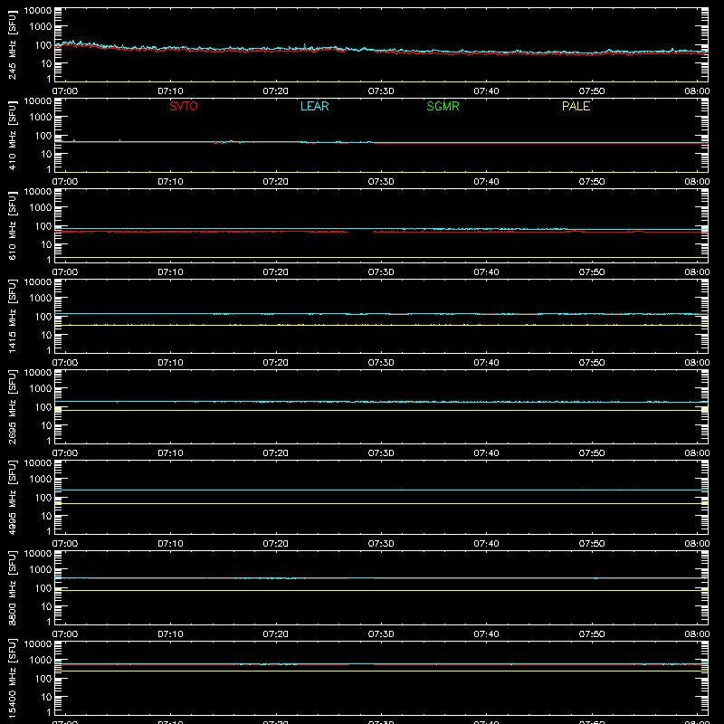Click 08:00 tick under the 8800 MHz plot
The height and width of the screenshot is (724, 724).
tap(697, 634)
